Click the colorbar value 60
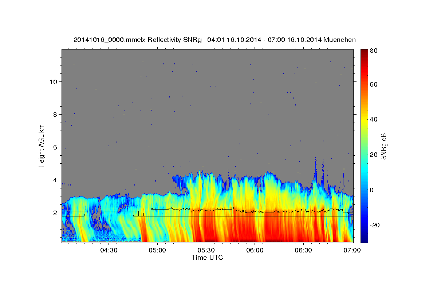The height and width of the screenshot is (291, 437). coord(374,84)
